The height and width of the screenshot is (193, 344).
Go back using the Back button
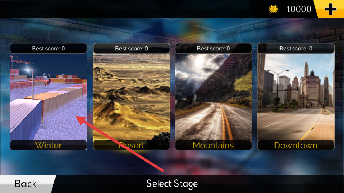pos(26,184)
